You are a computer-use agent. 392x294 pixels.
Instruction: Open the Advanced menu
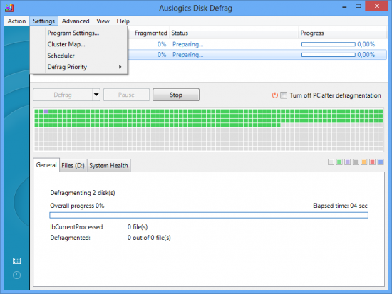76,21
